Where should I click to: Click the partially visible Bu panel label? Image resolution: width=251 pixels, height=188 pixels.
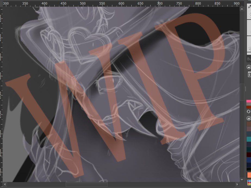pyautogui.click(x=249, y=59)
